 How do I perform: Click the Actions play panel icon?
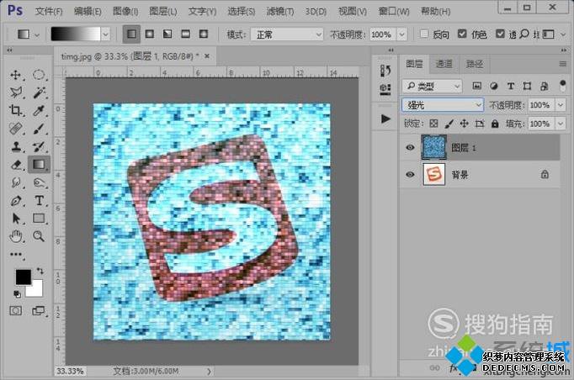(385, 119)
